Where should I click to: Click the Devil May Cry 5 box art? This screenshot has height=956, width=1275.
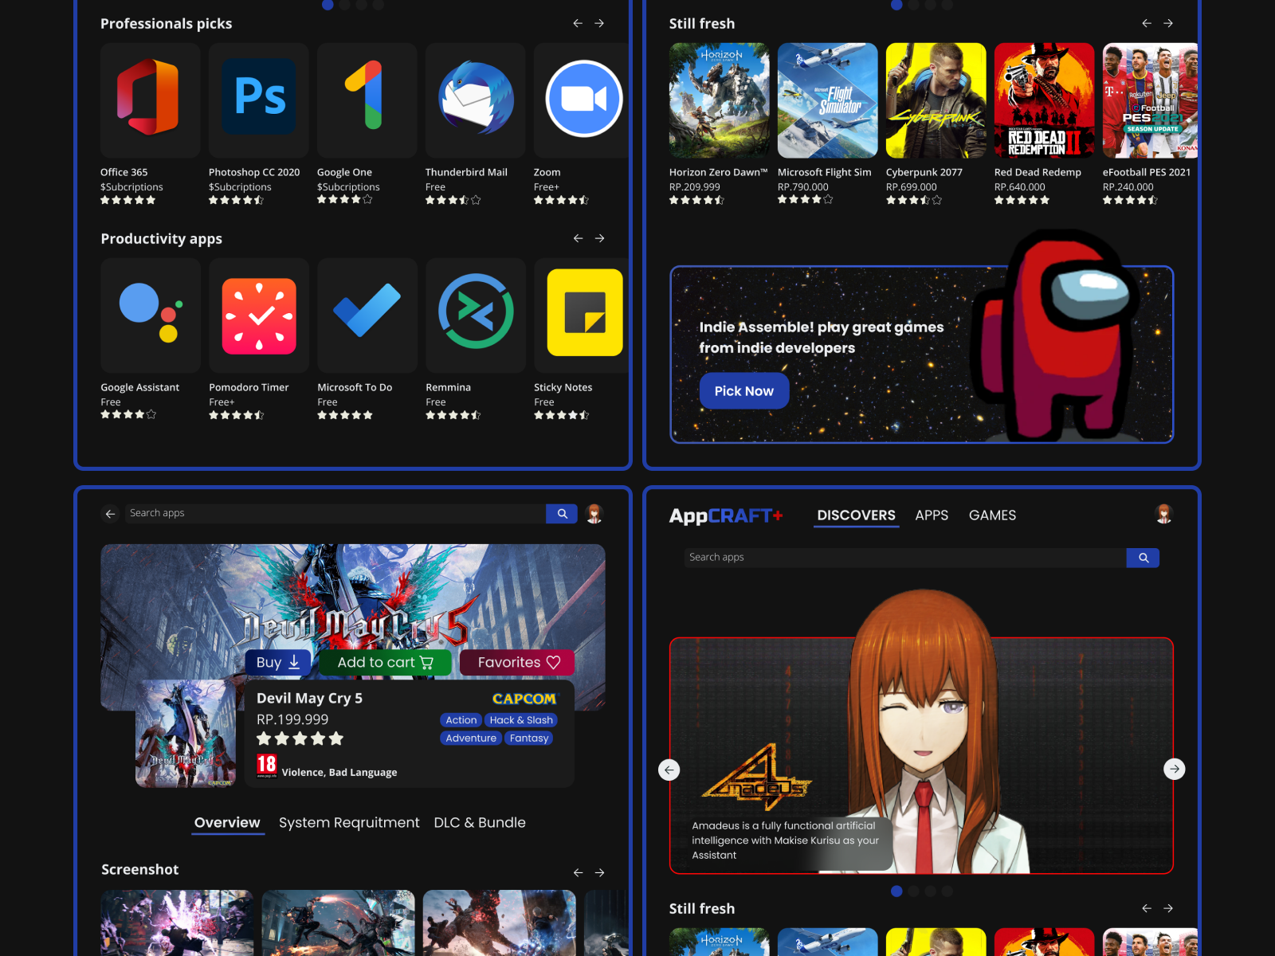point(186,734)
